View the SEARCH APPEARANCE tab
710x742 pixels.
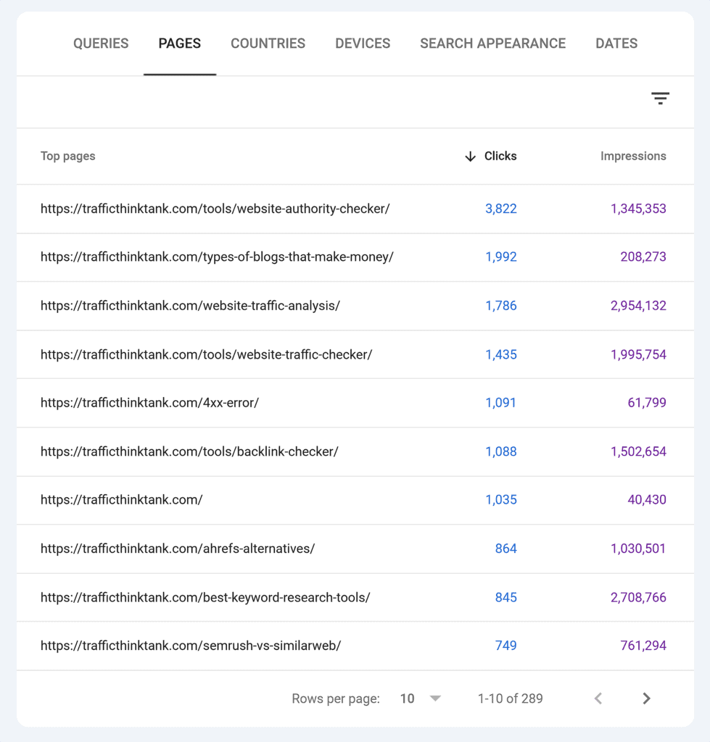pos(492,43)
